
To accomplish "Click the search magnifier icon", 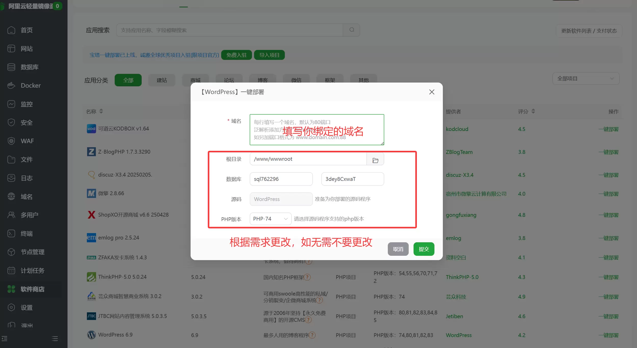I will [x=352, y=30].
